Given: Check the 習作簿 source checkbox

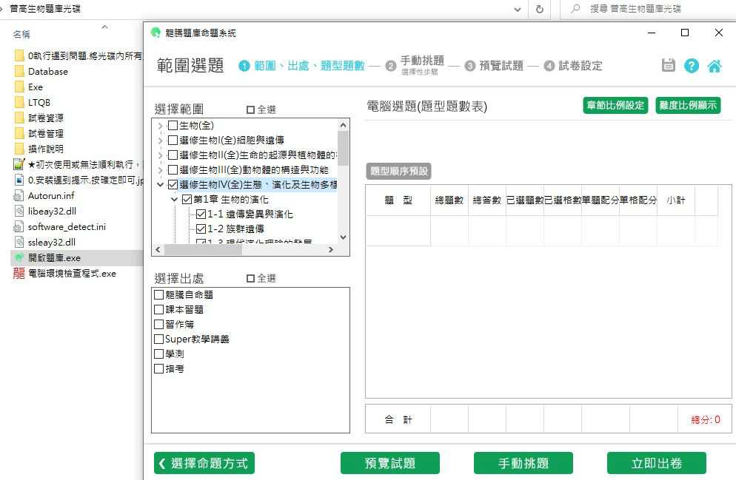Looking at the screenshot, I should click(x=158, y=324).
